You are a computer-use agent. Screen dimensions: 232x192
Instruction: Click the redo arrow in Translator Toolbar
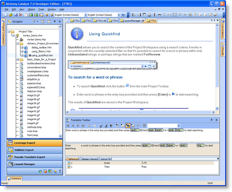pyautogui.click(x=95, y=126)
